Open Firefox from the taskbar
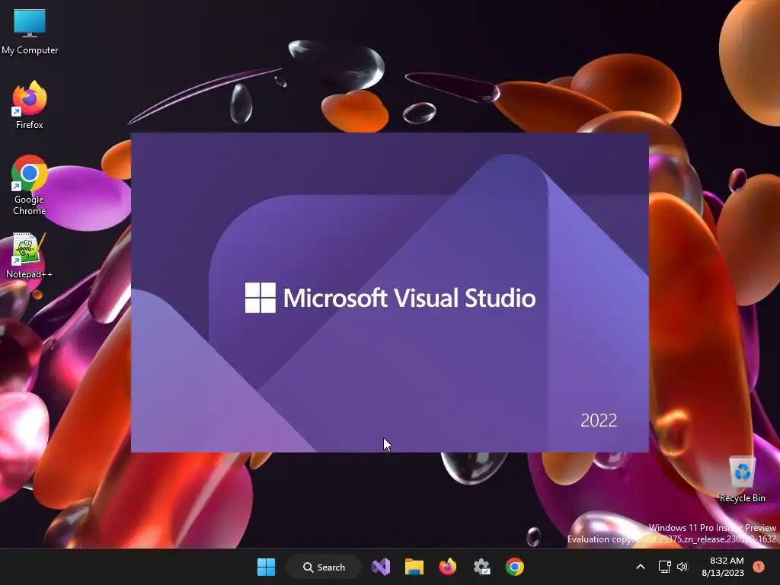 [x=448, y=567]
